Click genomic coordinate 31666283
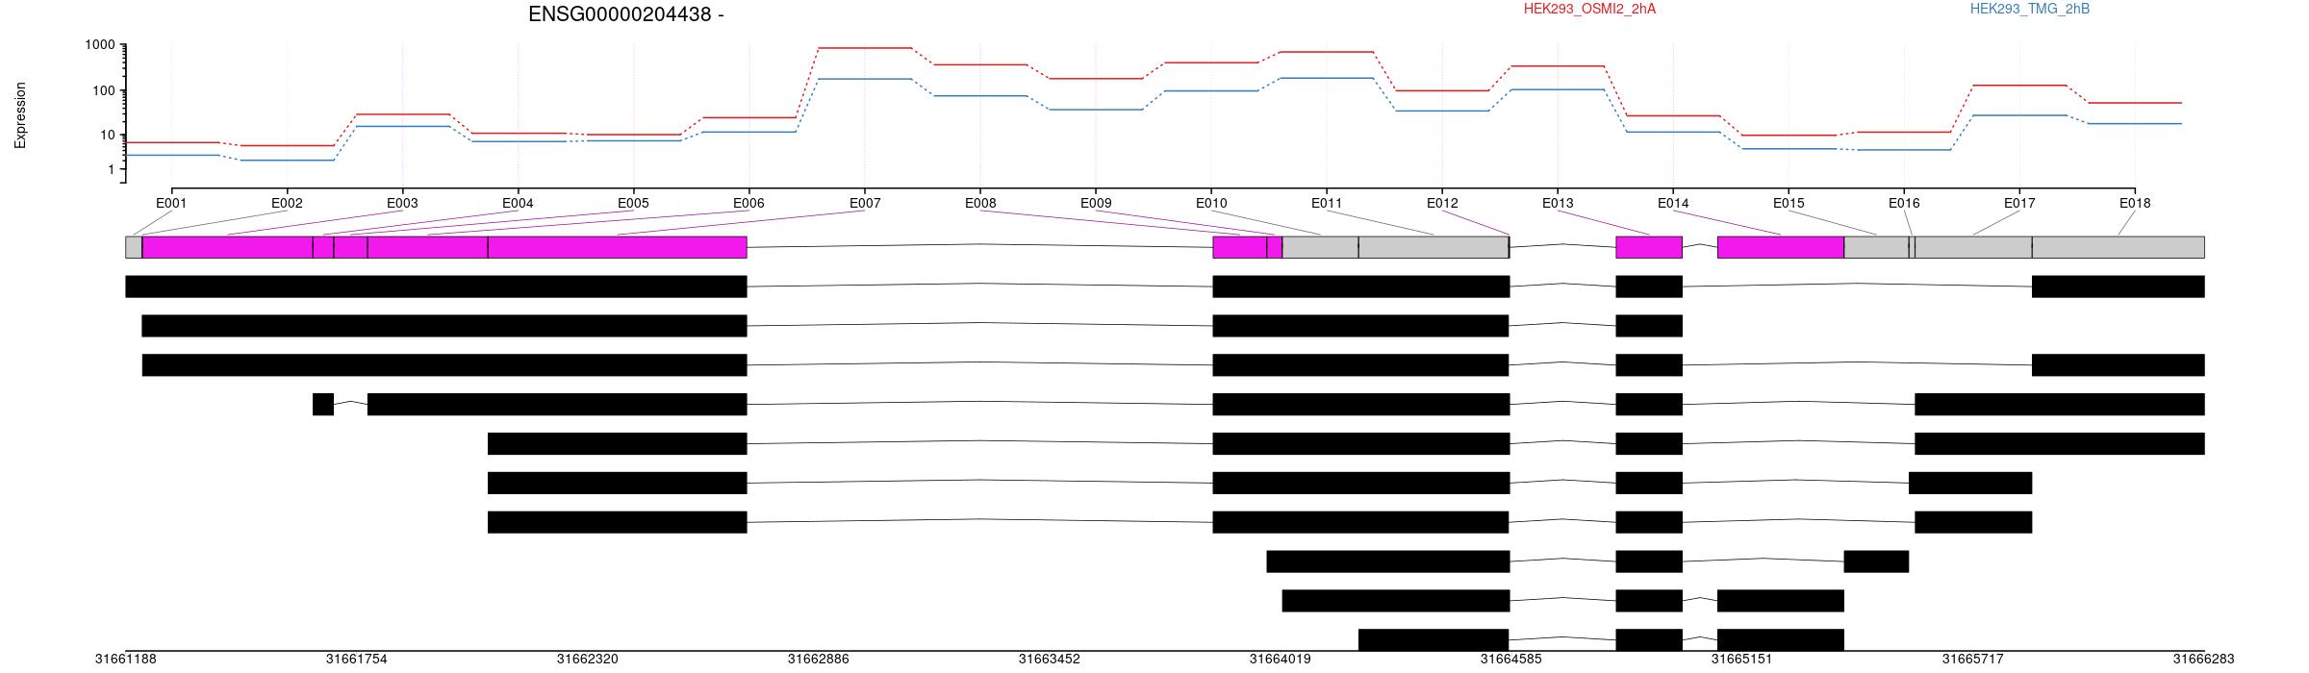This screenshot has height=673, width=2309. (x=2204, y=660)
